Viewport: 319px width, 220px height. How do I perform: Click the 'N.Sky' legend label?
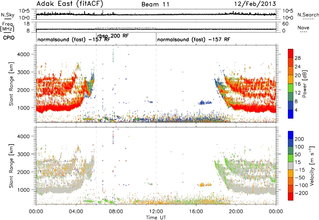point(8,15)
